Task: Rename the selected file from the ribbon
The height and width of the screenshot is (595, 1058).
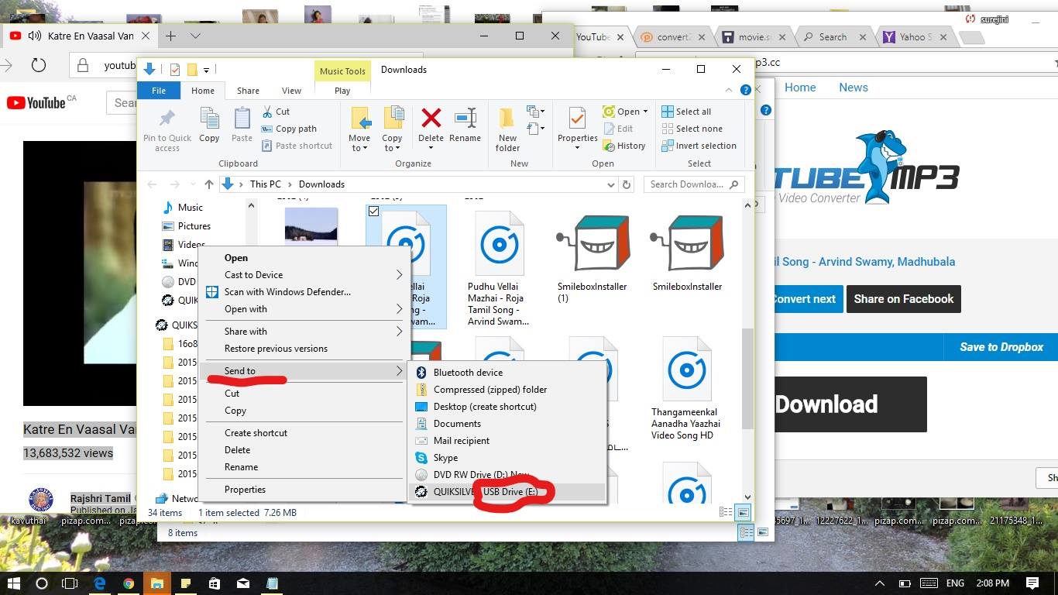Action: pyautogui.click(x=465, y=124)
